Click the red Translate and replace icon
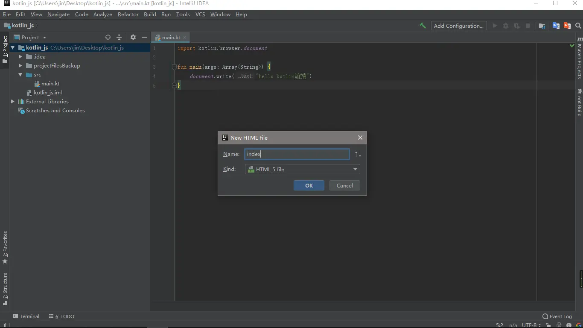This screenshot has height=328, width=583. point(567,26)
